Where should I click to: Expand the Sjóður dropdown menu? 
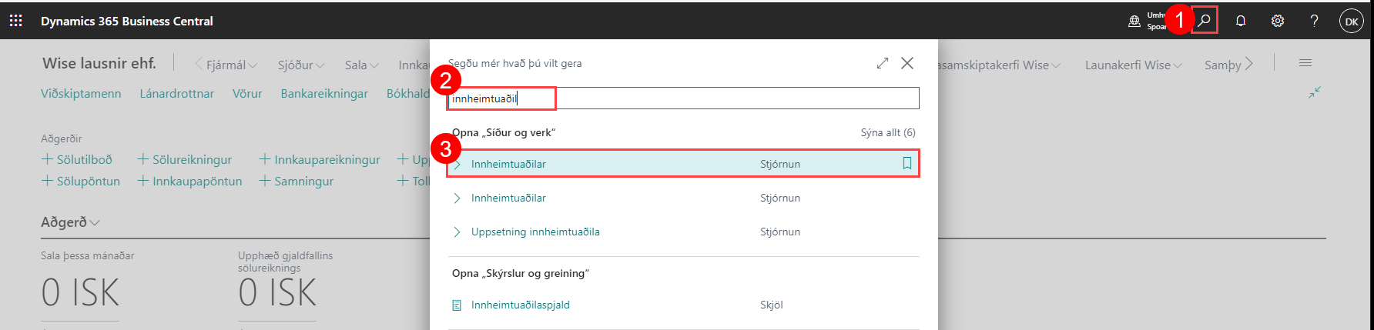pos(300,65)
